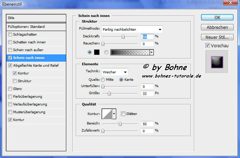Click the Deckkraft slider handle
The image size is (240, 158).
pyautogui.click(x=123, y=36)
